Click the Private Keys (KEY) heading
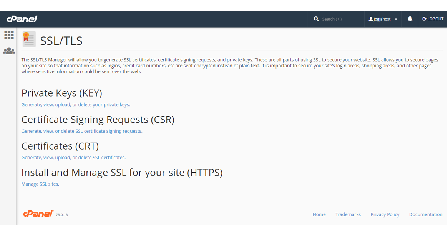448x240 pixels. pyautogui.click(x=61, y=93)
